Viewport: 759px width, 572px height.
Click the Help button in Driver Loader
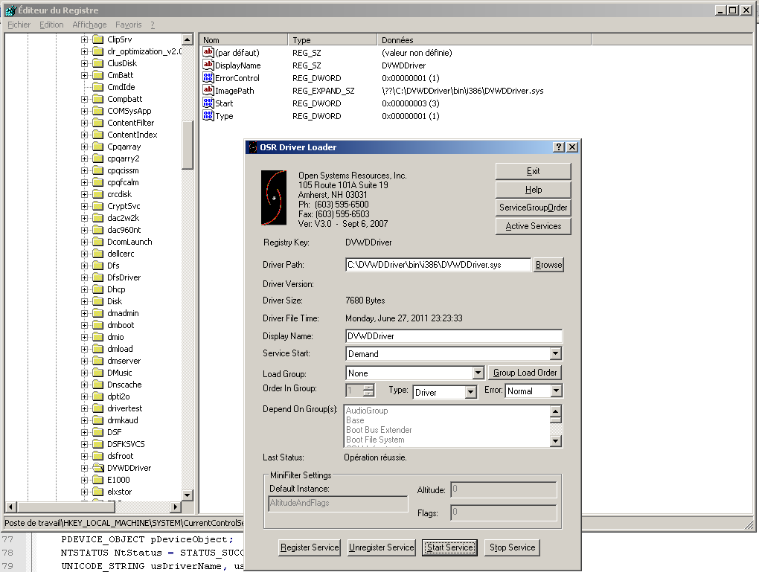click(533, 190)
